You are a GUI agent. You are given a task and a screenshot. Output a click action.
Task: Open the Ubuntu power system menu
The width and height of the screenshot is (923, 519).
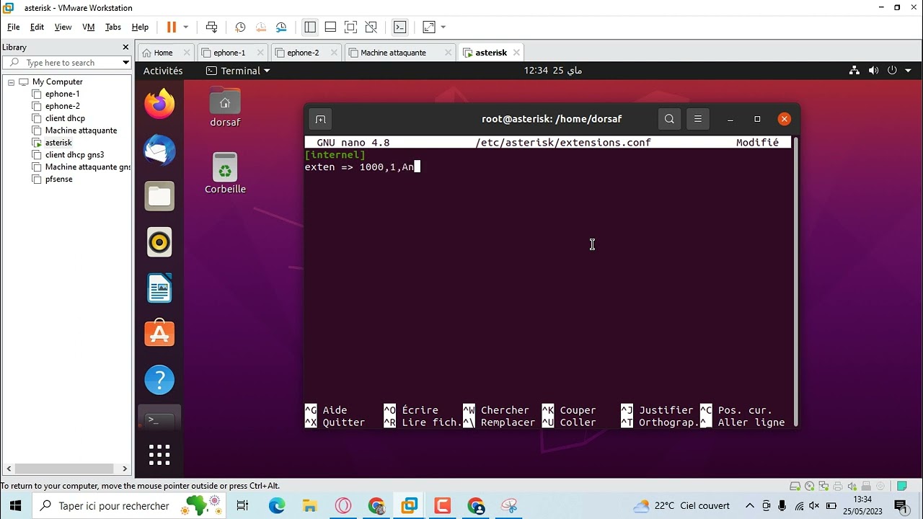click(898, 71)
